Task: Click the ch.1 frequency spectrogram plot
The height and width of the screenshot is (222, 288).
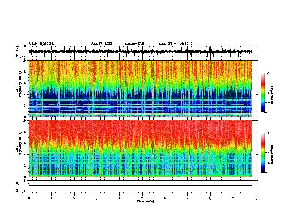Action: [x=140, y=89]
